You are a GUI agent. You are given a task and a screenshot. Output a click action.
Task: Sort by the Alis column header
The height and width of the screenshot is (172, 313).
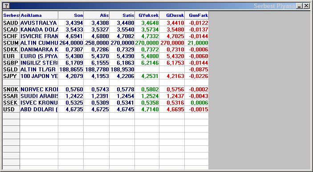click(x=97, y=16)
